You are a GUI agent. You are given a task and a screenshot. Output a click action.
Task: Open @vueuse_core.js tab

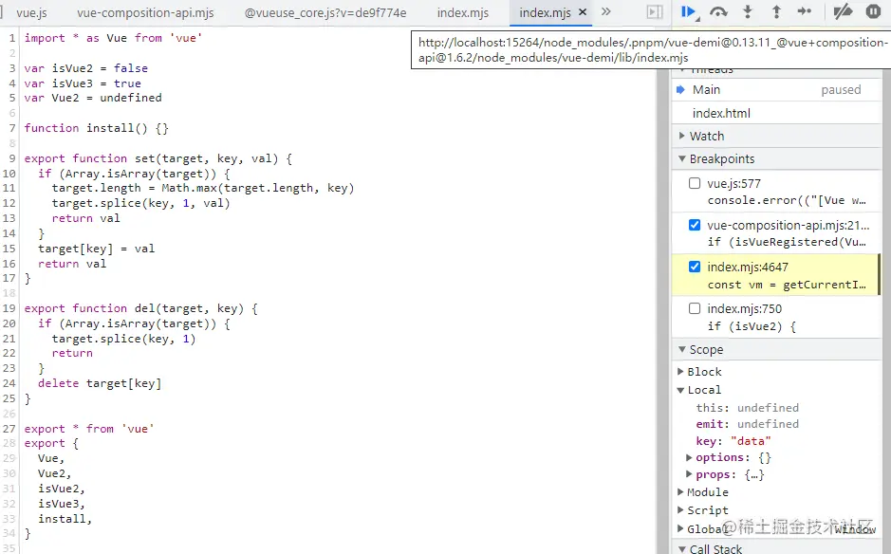coord(325,12)
